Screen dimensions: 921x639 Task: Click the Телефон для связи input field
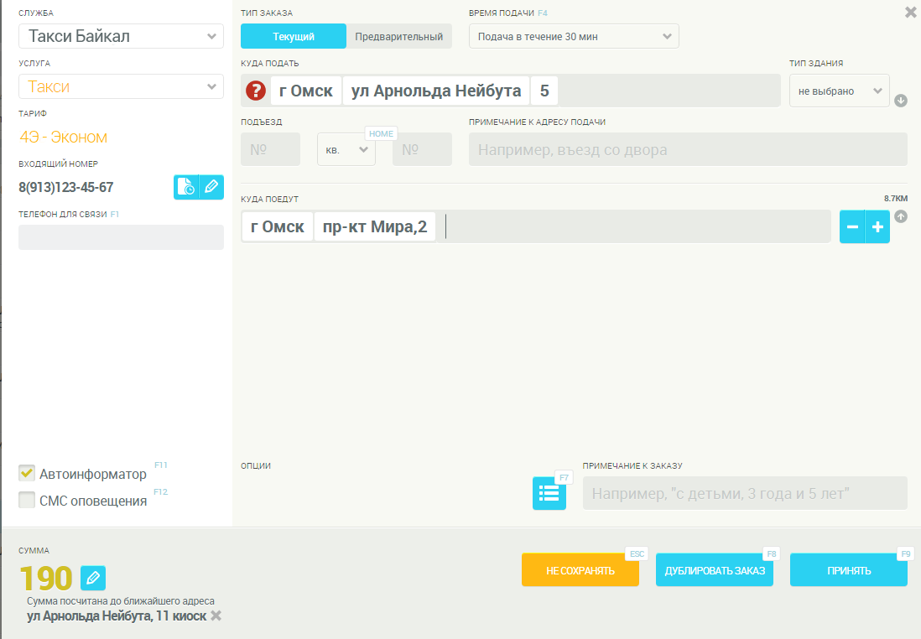[121, 237]
